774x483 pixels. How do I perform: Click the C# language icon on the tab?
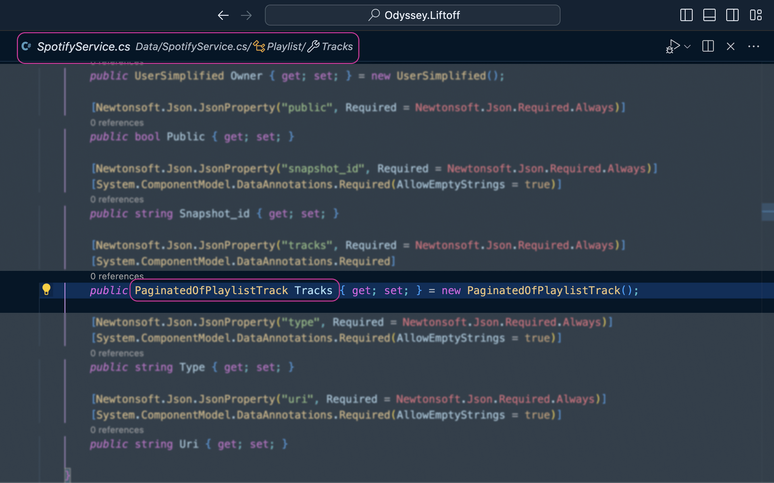click(x=26, y=46)
